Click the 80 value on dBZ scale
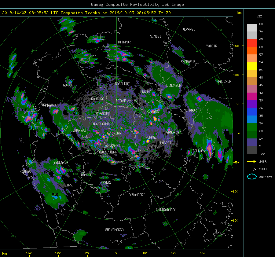 [x=261, y=24]
